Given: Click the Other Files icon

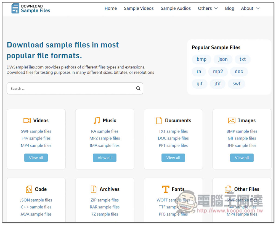Looking at the screenshot, I should click(x=228, y=189).
